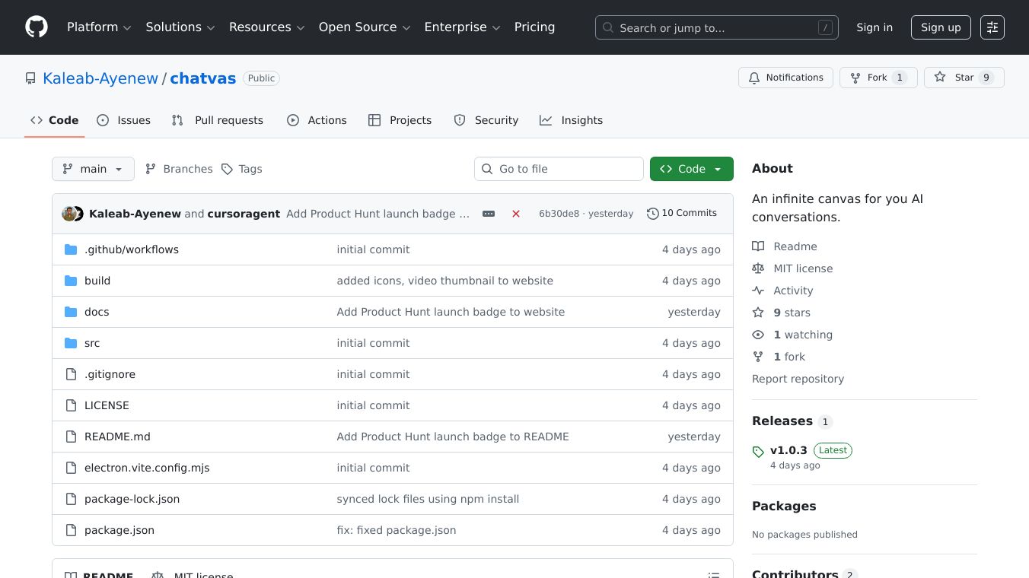Open the src folder
1029x578 pixels.
point(92,343)
